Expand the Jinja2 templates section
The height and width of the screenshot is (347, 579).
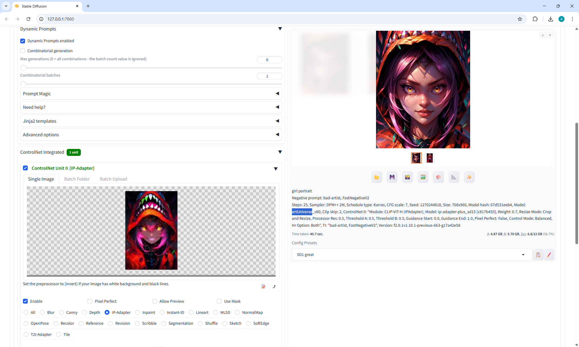(x=151, y=121)
